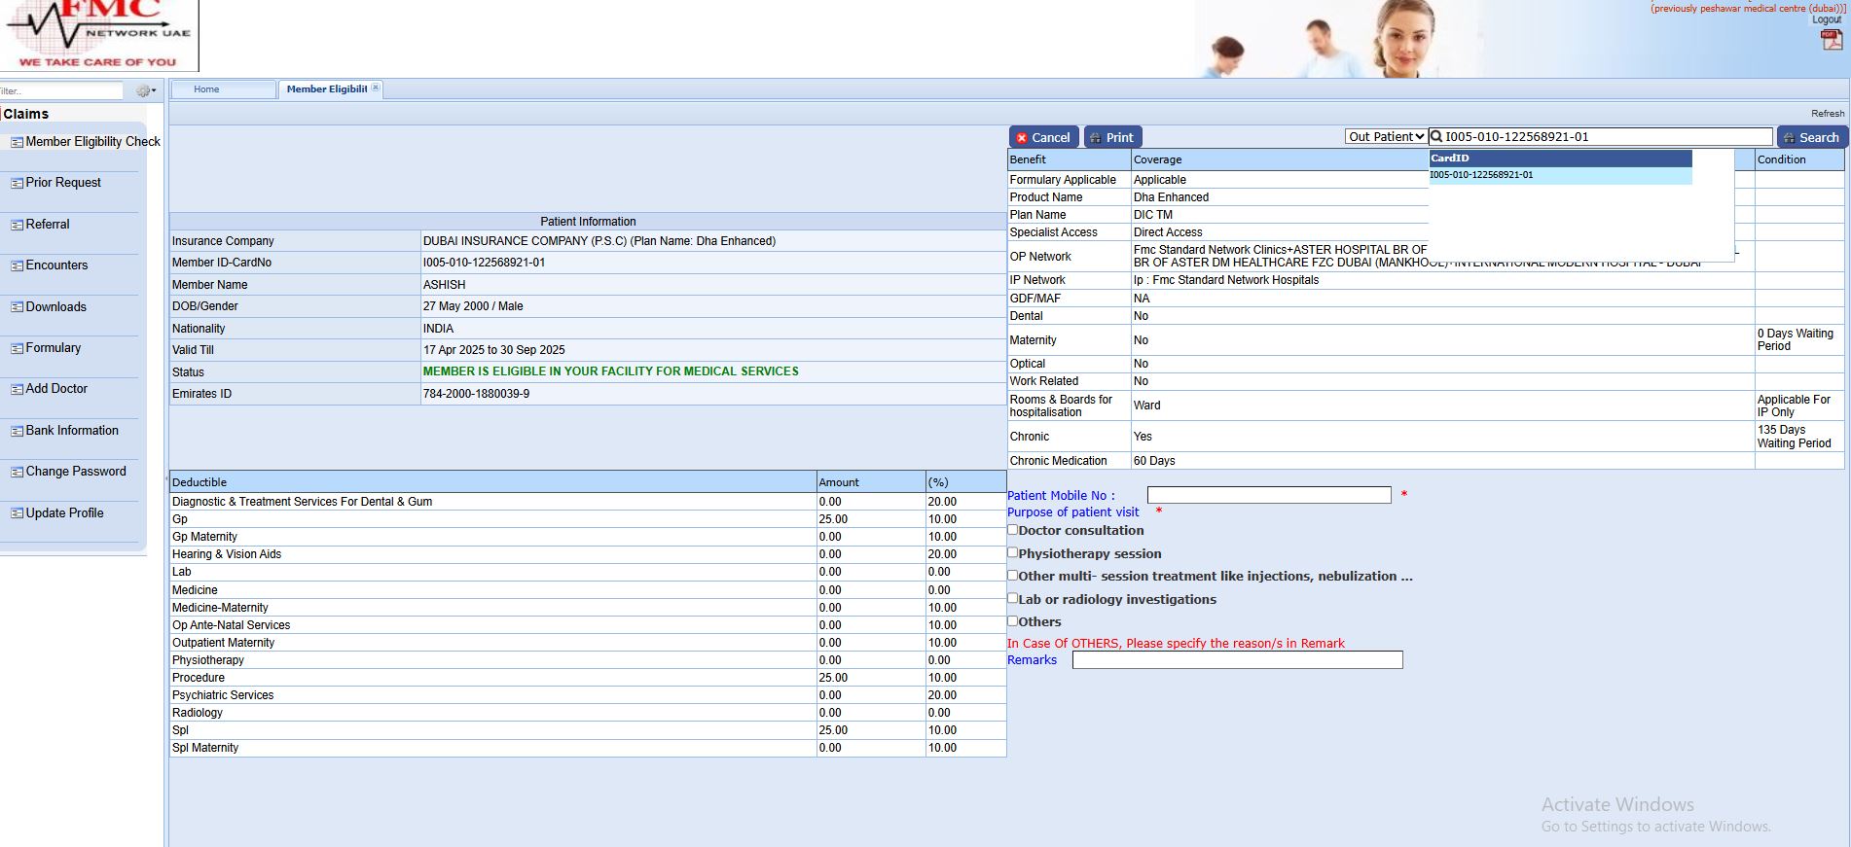Click the PDF export icon

1831,40
